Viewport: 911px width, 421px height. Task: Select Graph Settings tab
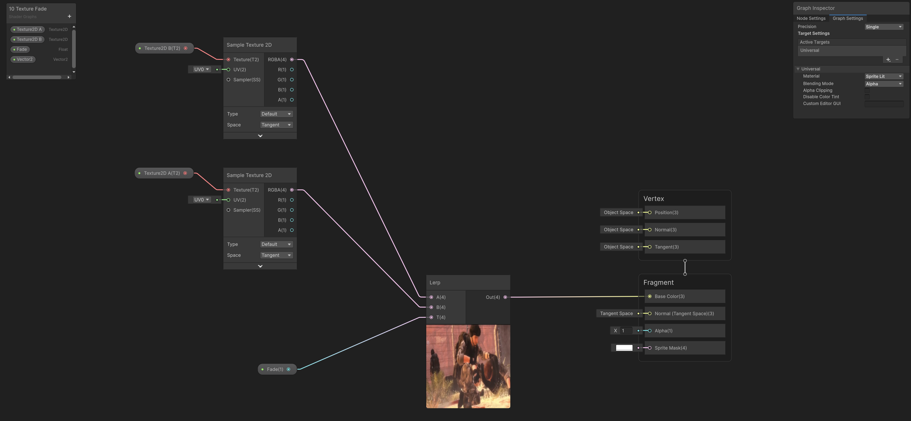click(847, 18)
